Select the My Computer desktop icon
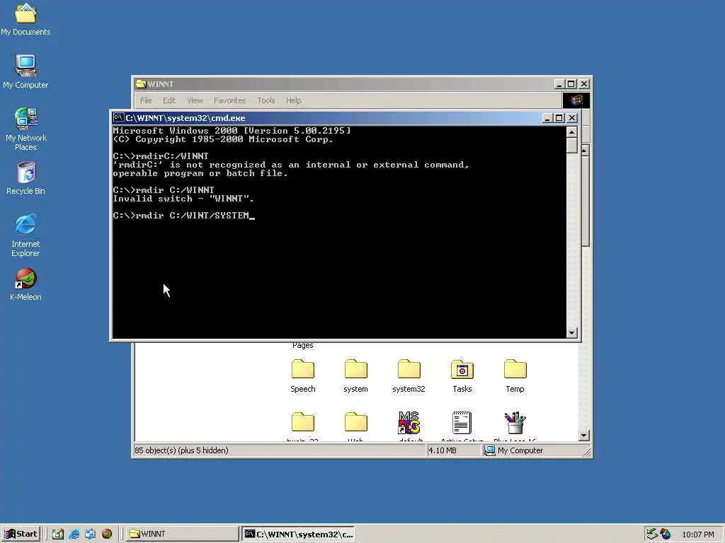 pos(25,71)
